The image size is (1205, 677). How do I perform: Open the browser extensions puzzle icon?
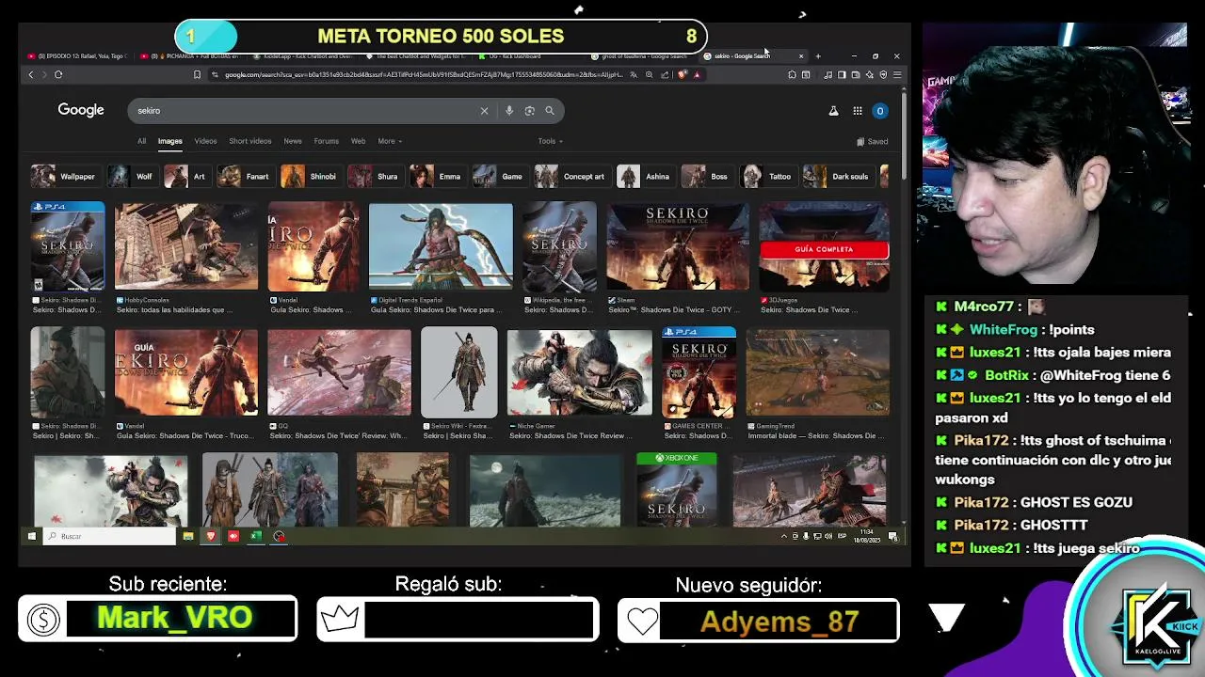click(792, 74)
